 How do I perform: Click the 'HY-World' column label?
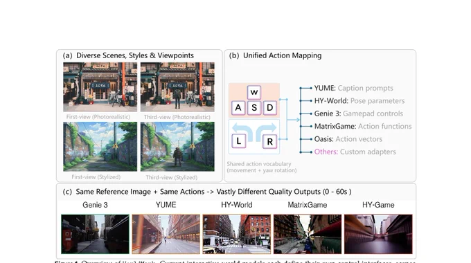coord(237,205)
